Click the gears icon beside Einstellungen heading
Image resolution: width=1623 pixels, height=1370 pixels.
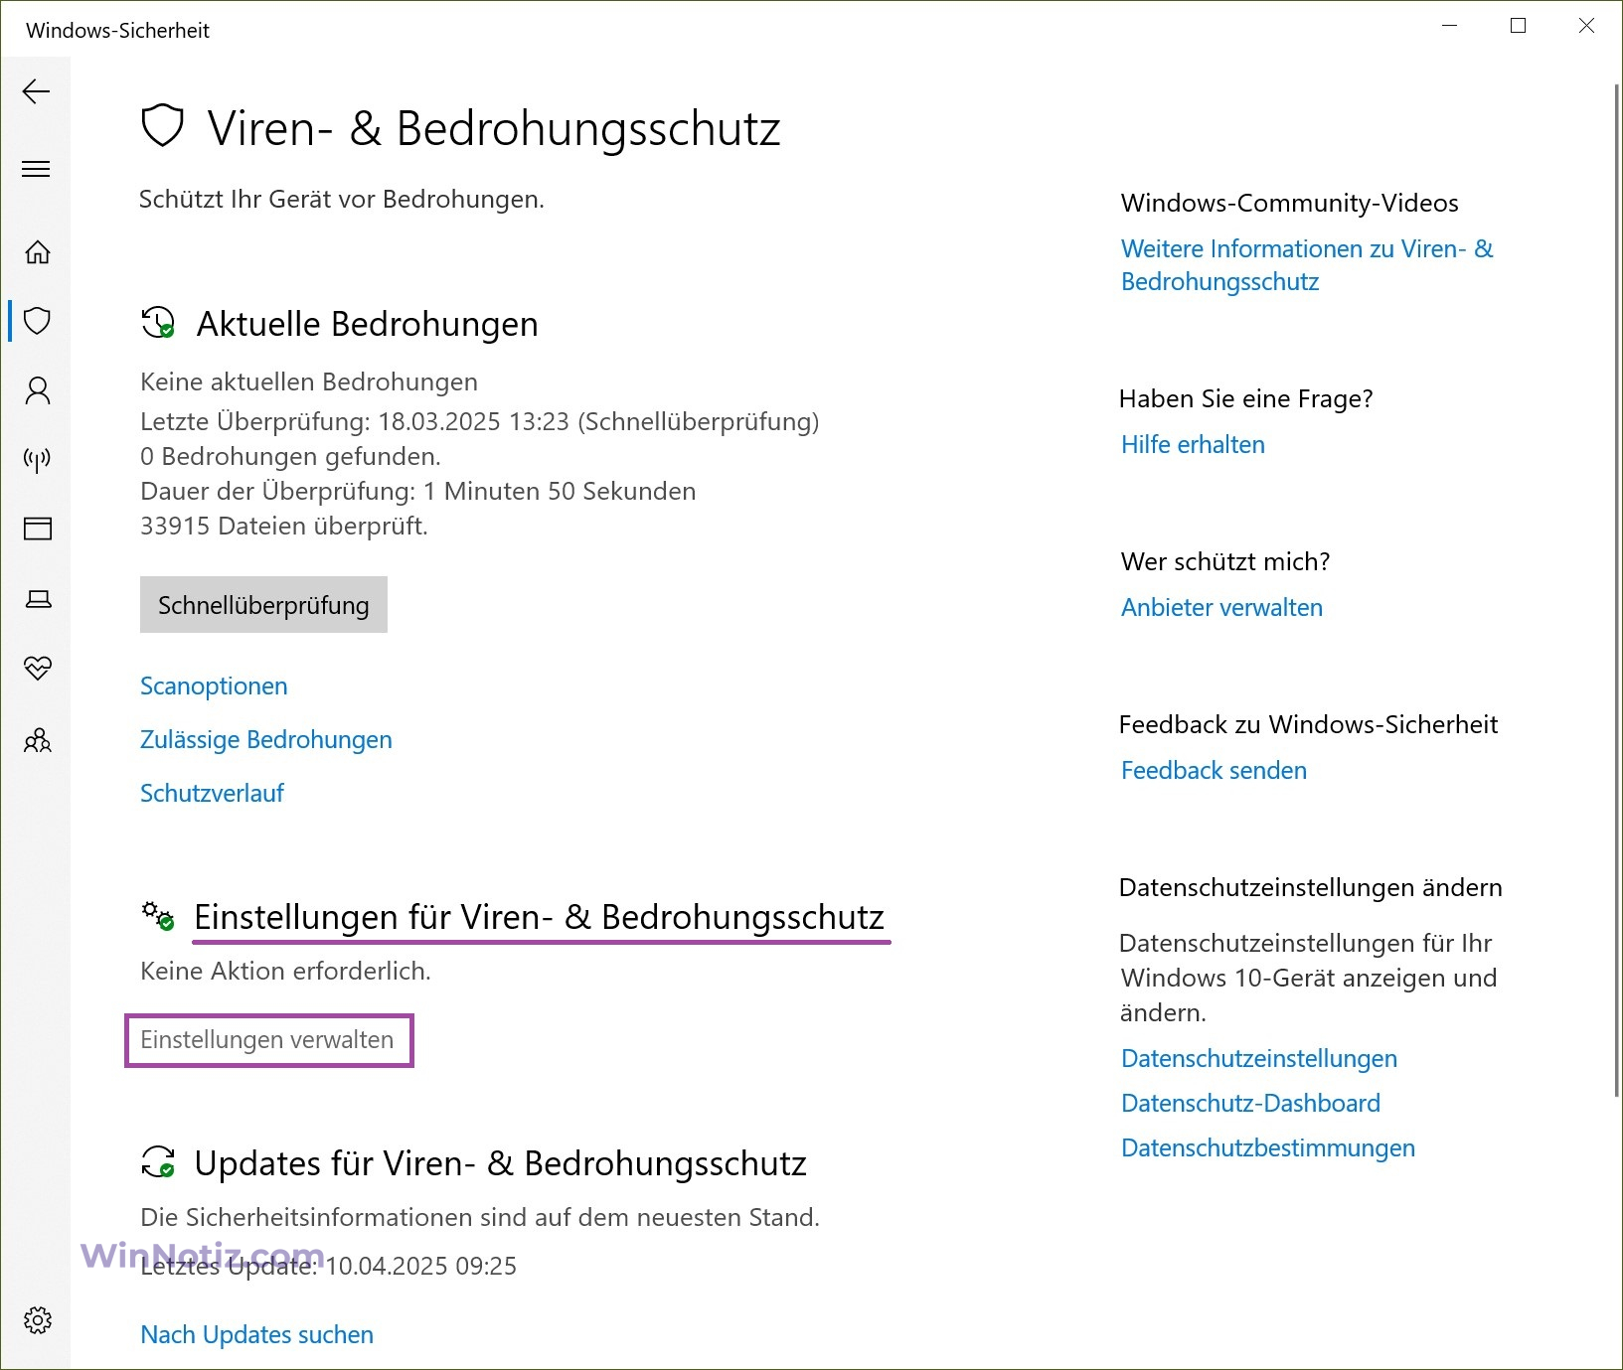[158, 916]
